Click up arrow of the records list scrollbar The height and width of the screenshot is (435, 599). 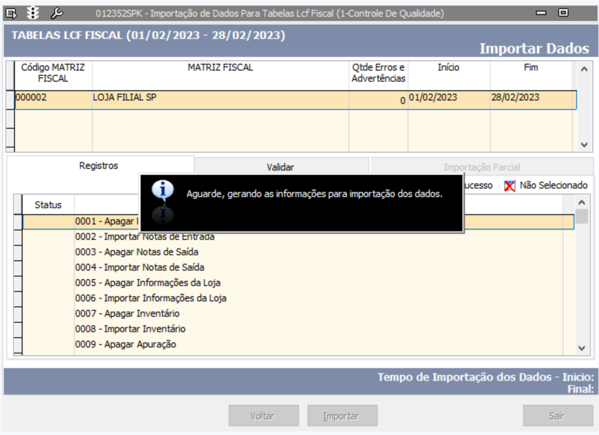(581, 202)
